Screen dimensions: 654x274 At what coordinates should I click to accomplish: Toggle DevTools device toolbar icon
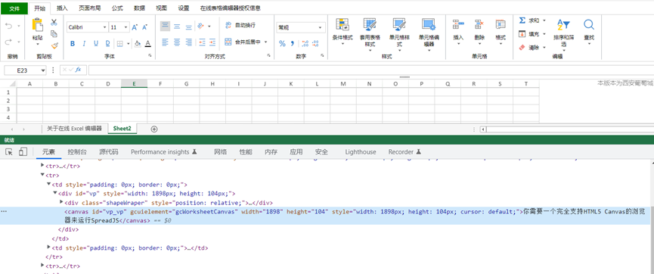(23, 151)
